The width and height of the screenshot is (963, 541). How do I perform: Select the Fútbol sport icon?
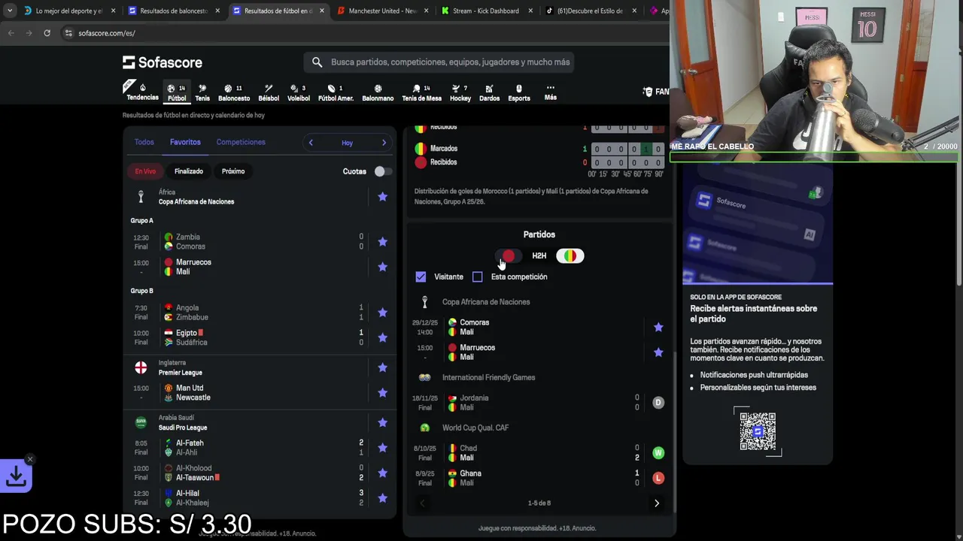(x=177, y=92)
